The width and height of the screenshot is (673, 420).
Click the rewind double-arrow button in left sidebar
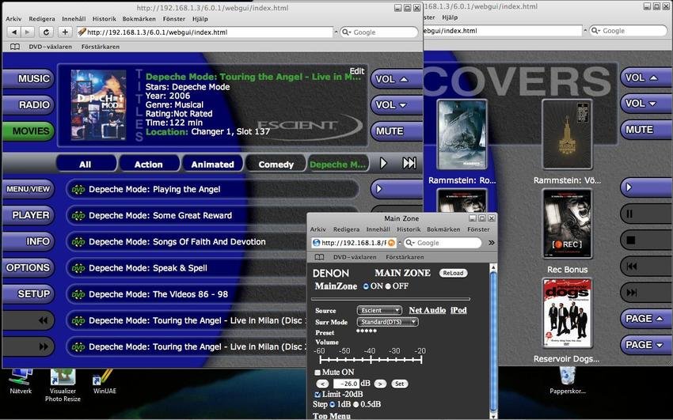29,320
